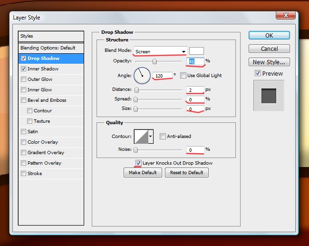Expand the Contour dropdown arrow
Image resolution: width=309 pixels, height=246 pixels.
151,137
